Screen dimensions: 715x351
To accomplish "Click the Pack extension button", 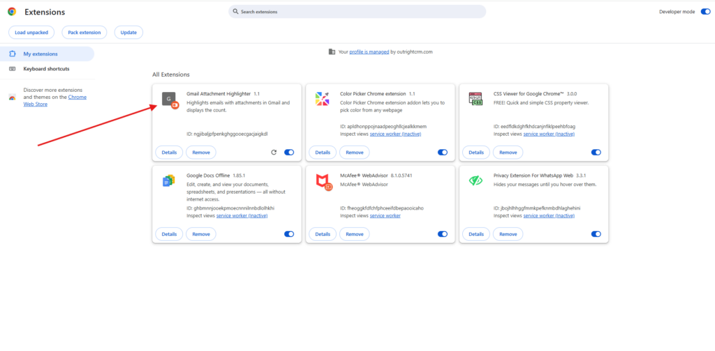I will click(x=84, y=32).
